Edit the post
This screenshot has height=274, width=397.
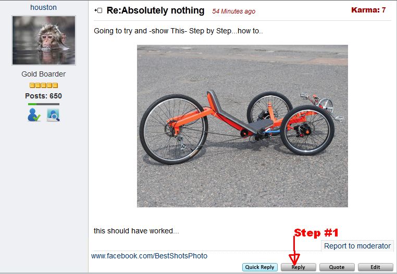coord(375,267)
